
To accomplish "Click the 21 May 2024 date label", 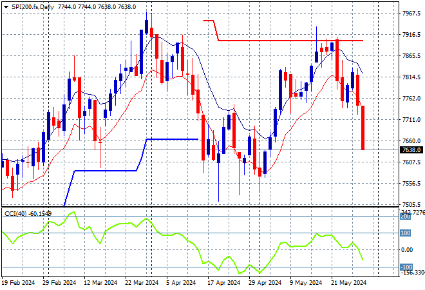I will (348, 283).
